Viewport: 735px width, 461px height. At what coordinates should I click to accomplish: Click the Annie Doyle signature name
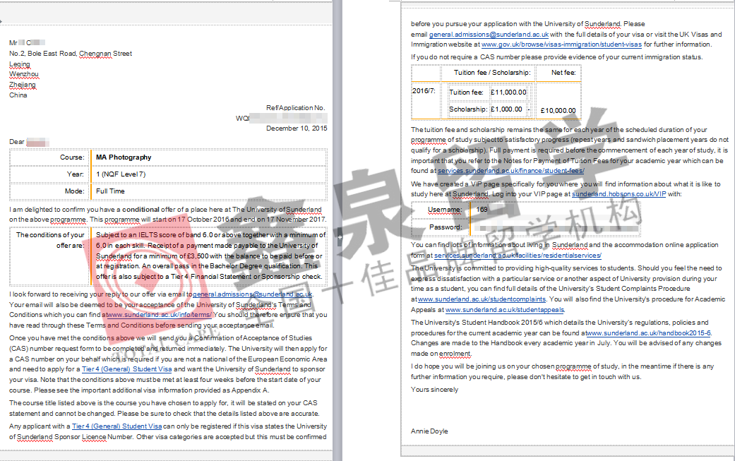(x=429, y=431)
